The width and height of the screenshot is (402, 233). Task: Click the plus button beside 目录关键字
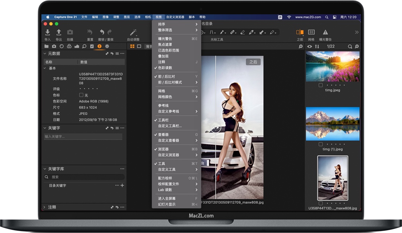pyautogui.click(x=122, y=185)
